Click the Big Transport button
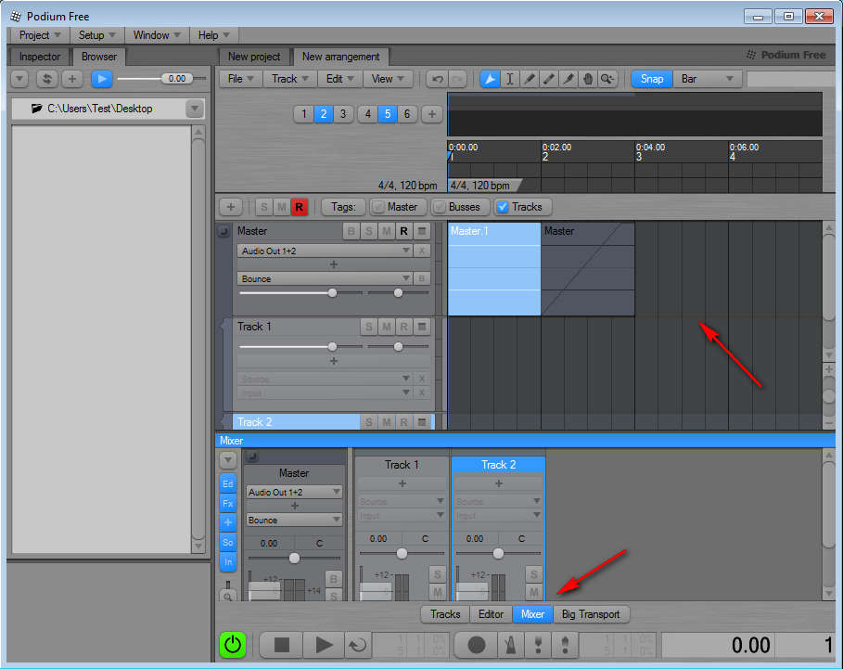The image size is (843, 669). coord(593,614)
